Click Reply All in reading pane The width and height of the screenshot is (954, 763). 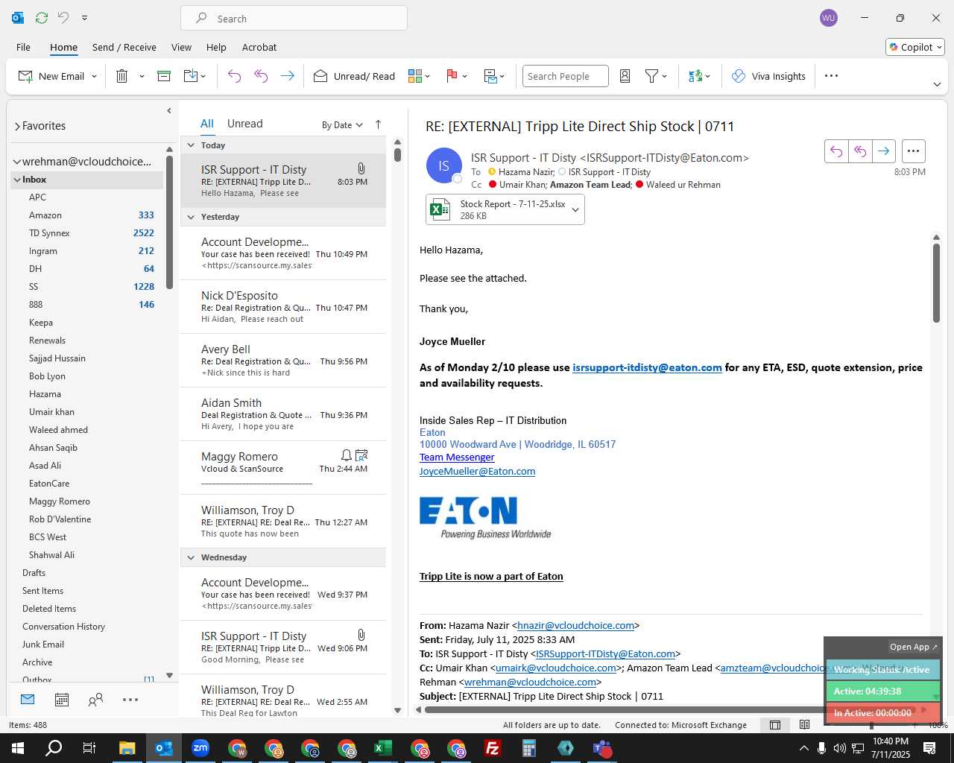(x=860, y=151)
